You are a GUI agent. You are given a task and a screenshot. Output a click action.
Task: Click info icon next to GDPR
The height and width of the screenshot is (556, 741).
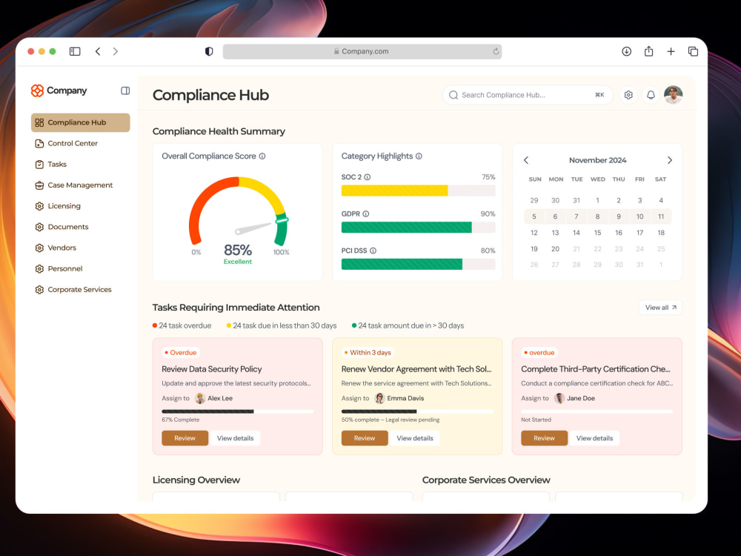click(x=366, y=214)
